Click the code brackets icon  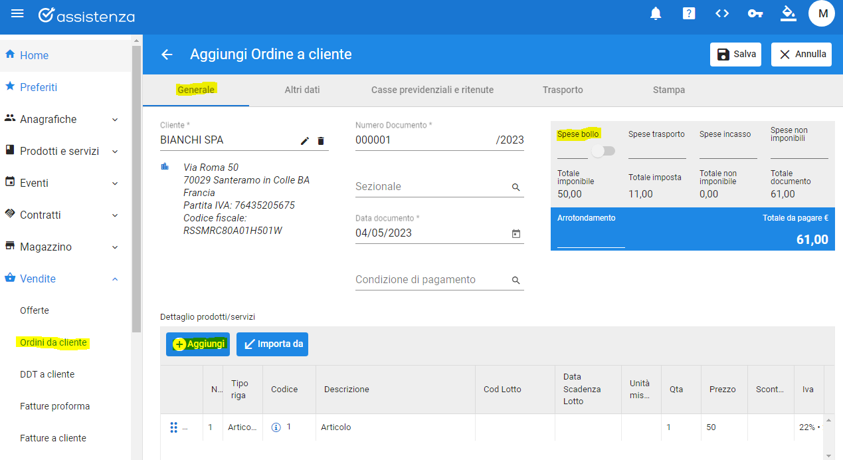(722, 13)
